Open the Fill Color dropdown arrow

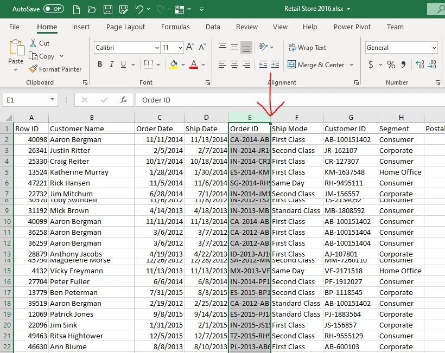(184, 64)
